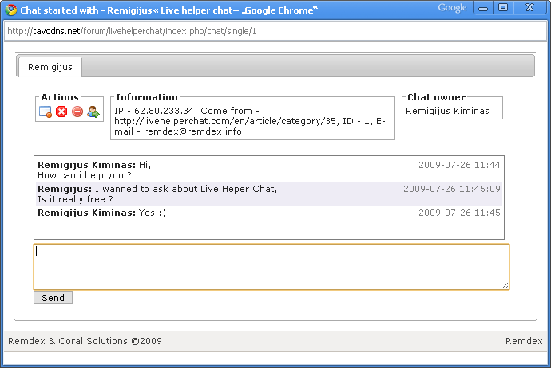
Task: Open the Remigijus chat tab
Action: point(50,67)
